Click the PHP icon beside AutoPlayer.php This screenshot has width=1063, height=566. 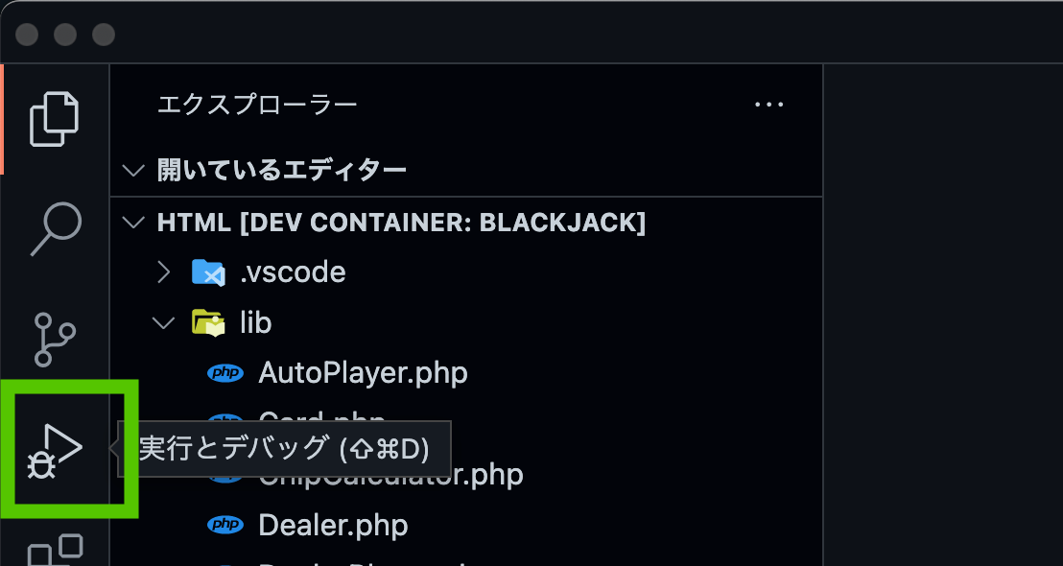[x=226, y=372]
